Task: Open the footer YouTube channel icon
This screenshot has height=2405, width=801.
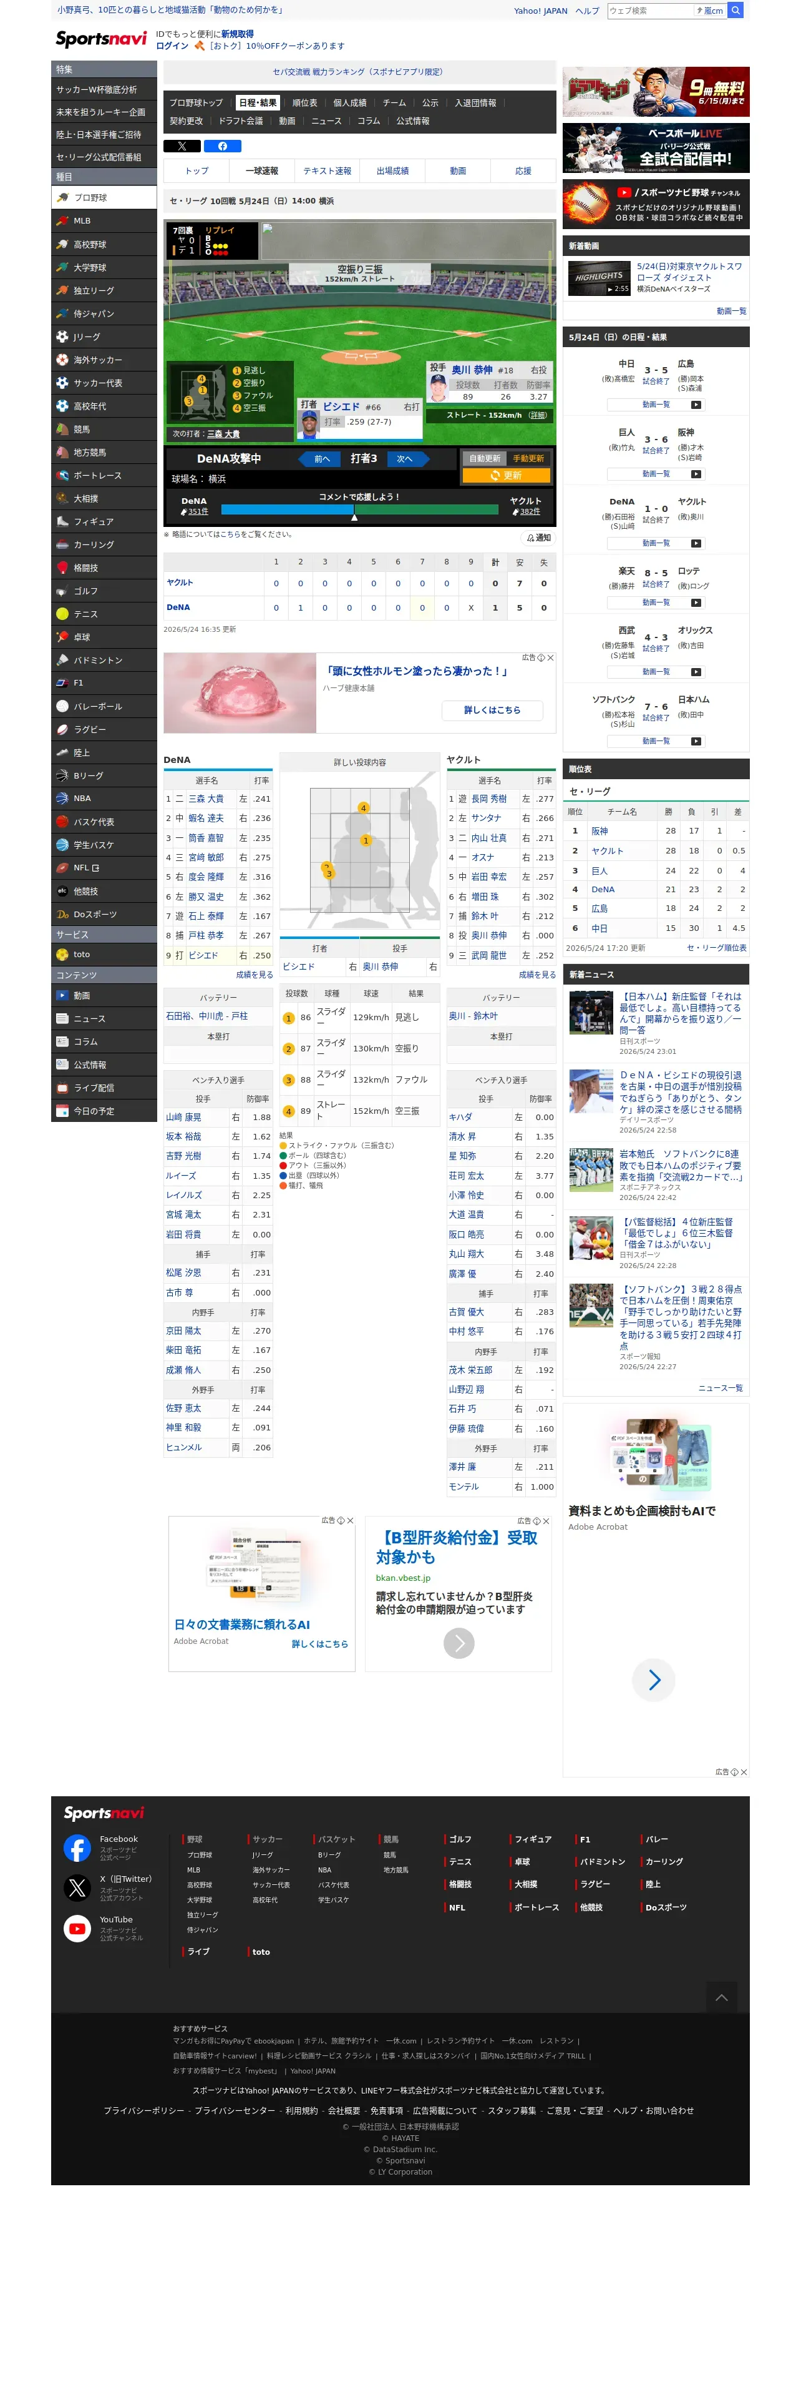Action: 77,1928
